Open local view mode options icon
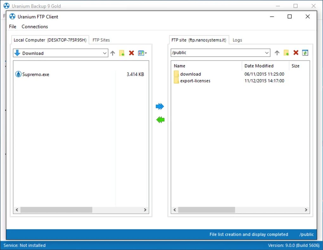The image size is (323, 250). point(142,53)
